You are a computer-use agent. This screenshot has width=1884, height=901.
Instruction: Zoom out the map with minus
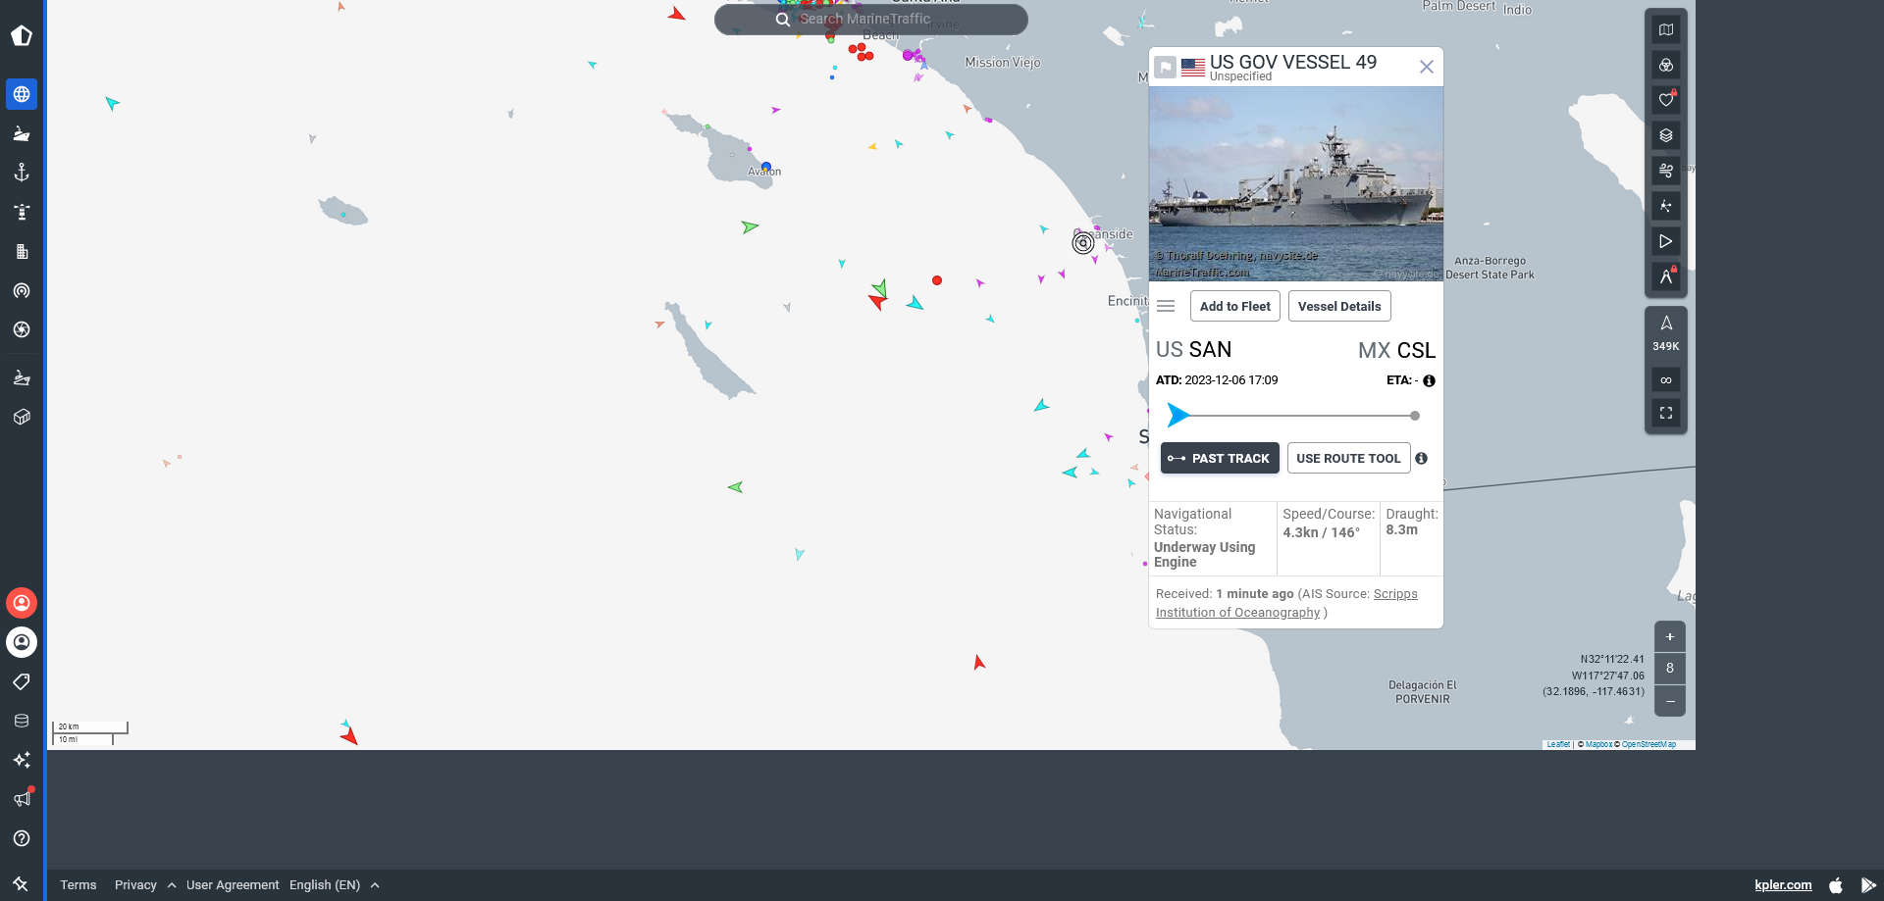pyautogui.click(x=1670, y=701)
